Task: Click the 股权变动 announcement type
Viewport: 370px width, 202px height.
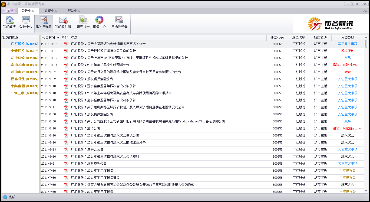Action: [348, 51]
